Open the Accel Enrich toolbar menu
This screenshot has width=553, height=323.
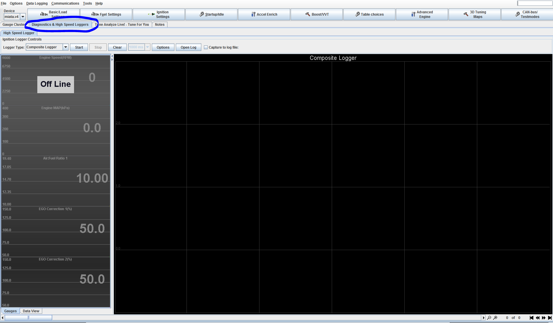point(264,14)
